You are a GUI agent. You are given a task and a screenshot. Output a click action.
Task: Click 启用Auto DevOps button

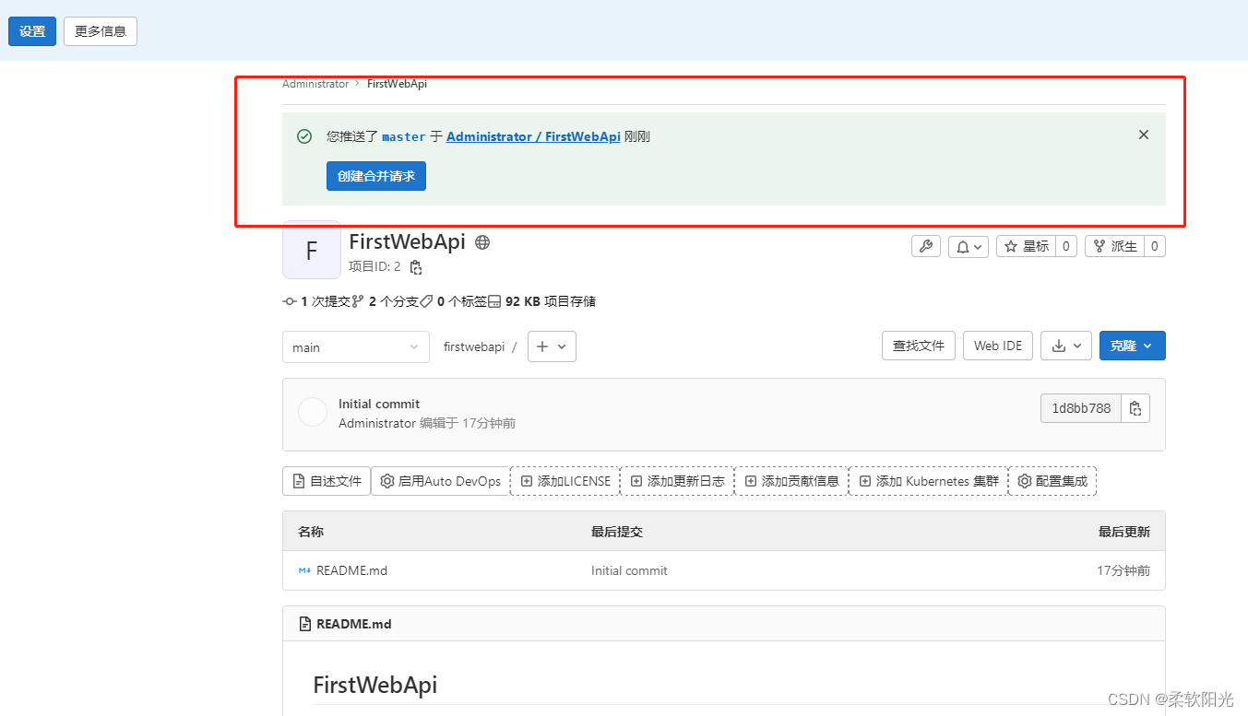441,481
